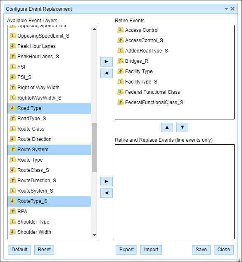Open the dialog options dropdown arrow in title bar
242x262 pixels.
click(x=226, y=9)
